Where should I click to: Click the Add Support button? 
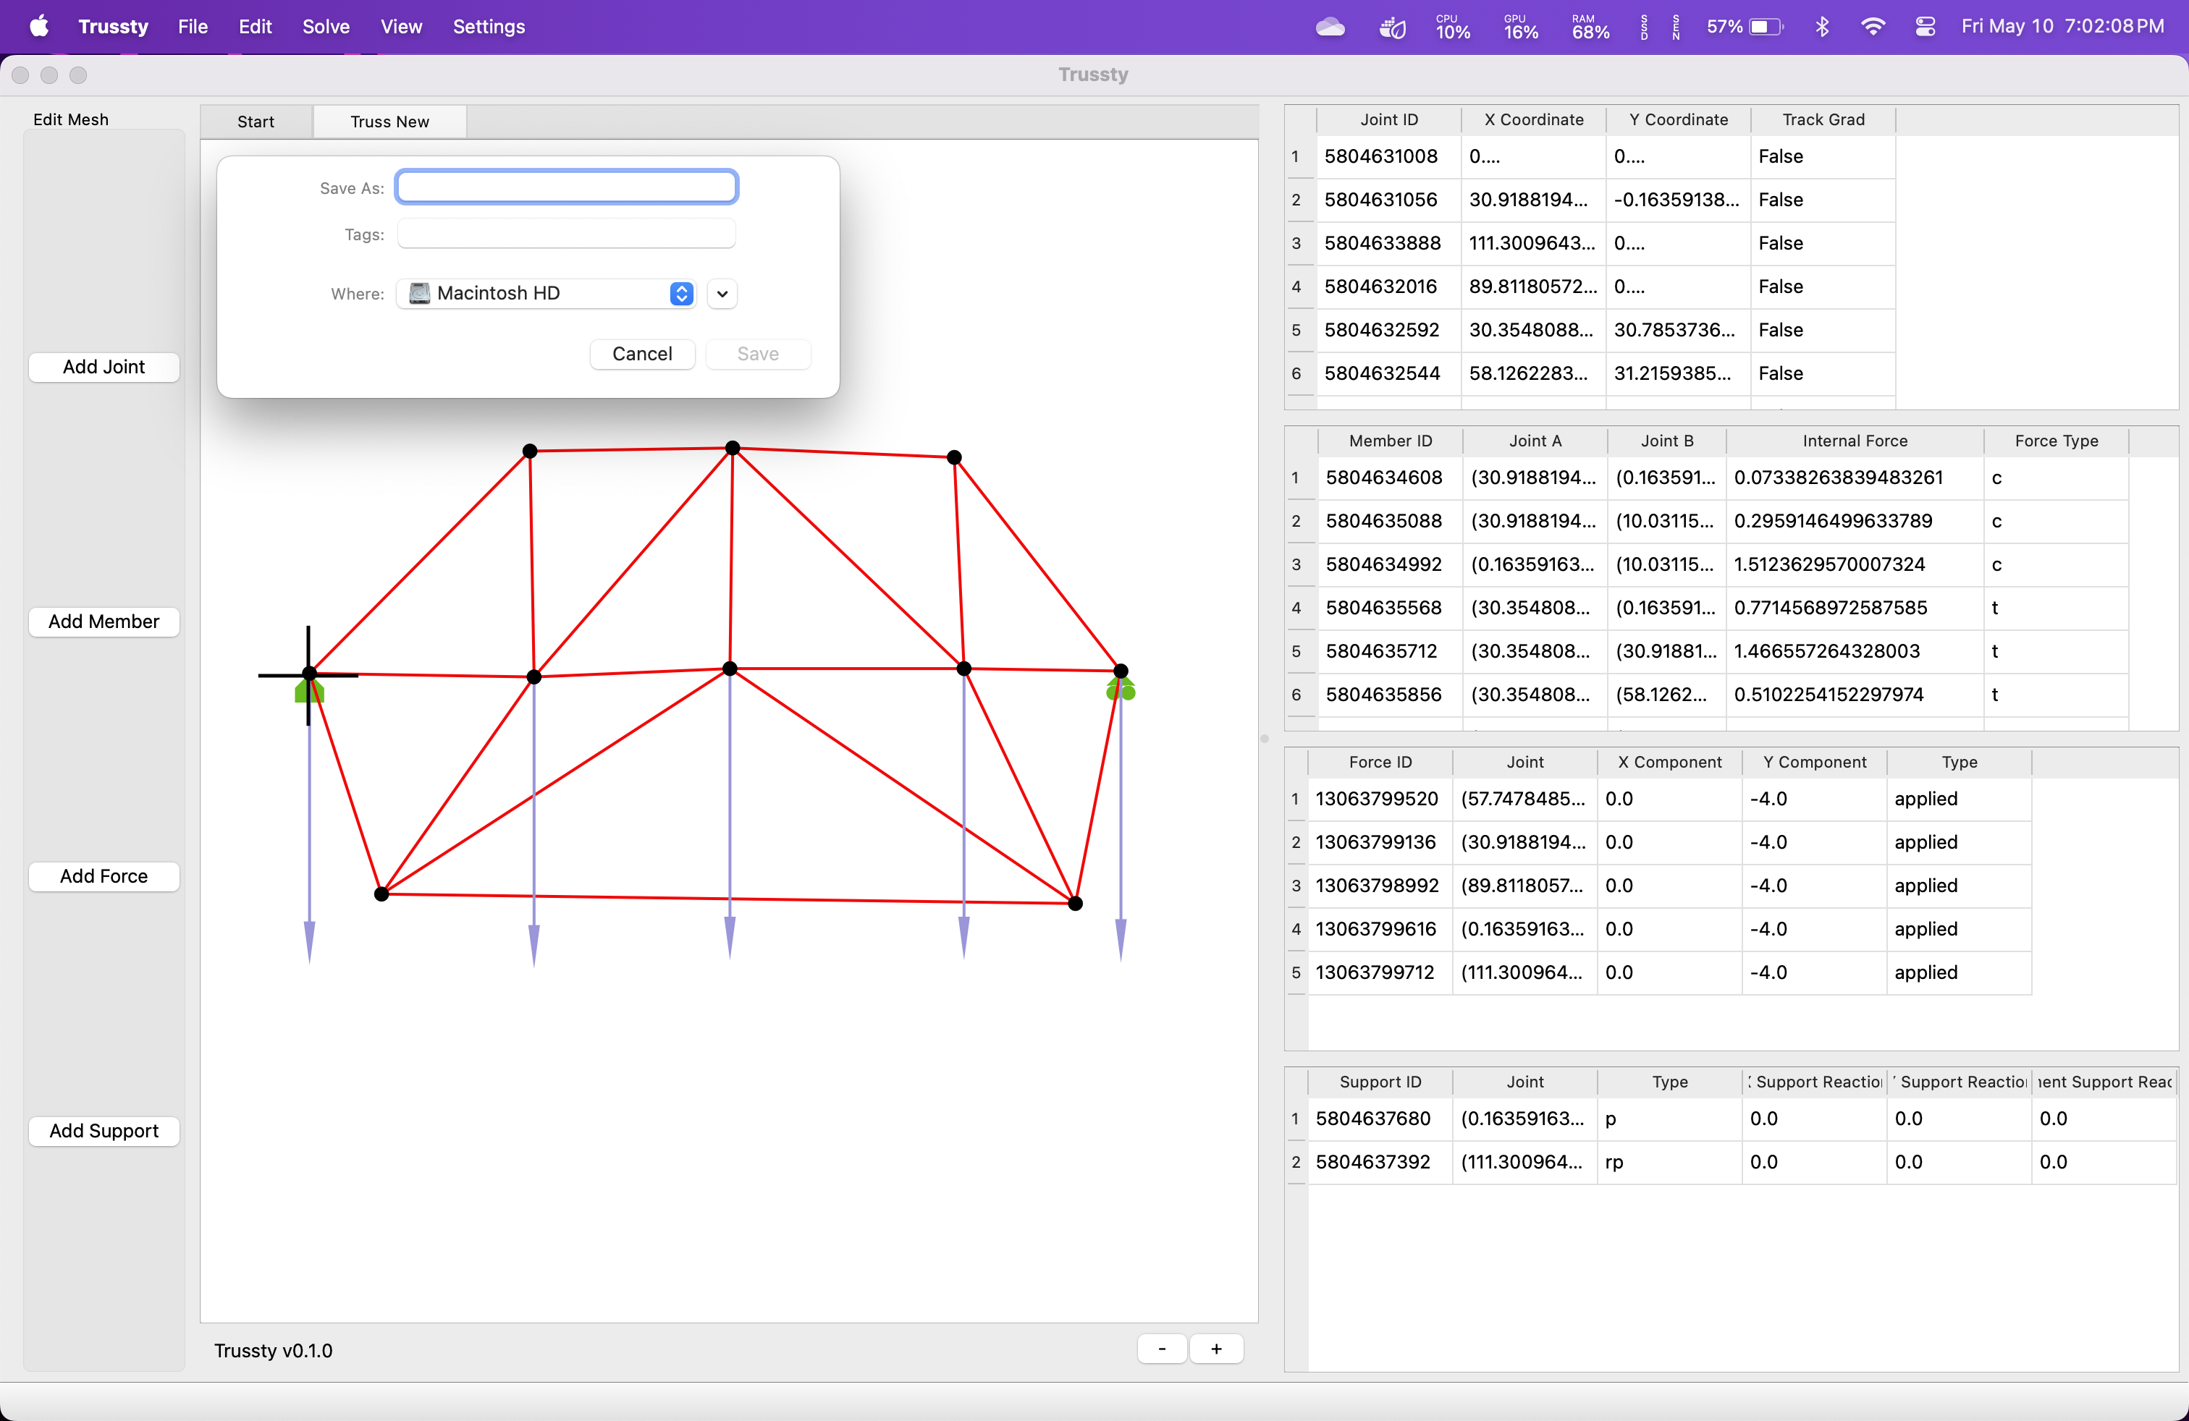click(x=104, y=1131)
